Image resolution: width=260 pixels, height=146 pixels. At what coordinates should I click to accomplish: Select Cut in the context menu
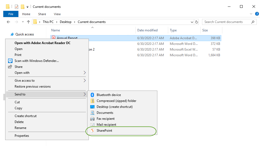point(47,102)
